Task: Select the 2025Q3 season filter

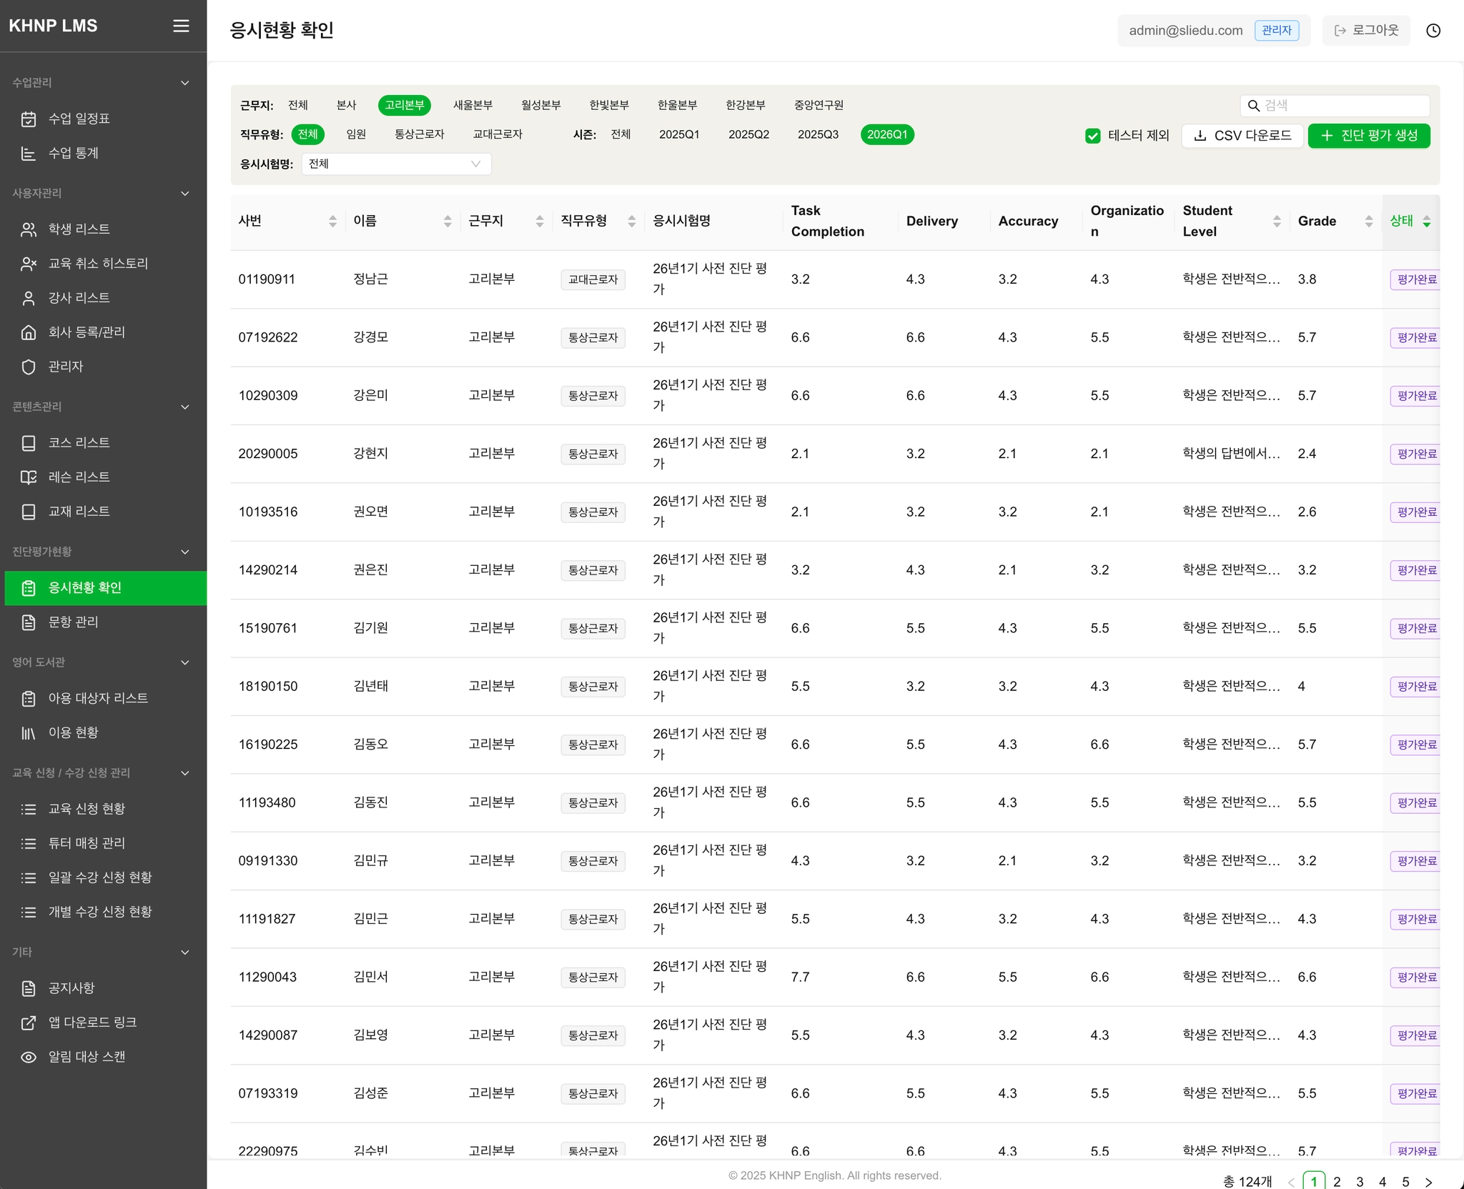Action: coord(818,134)
